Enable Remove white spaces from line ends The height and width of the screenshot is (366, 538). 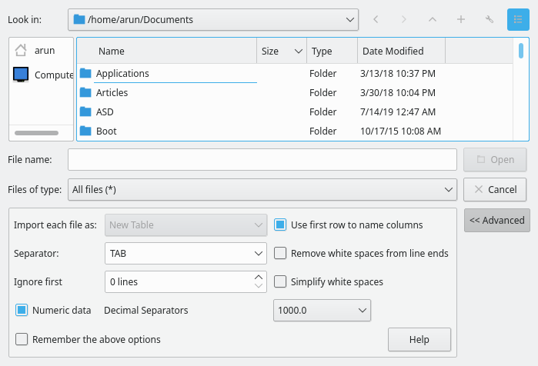pyautogui.click(x=281, y=253)
